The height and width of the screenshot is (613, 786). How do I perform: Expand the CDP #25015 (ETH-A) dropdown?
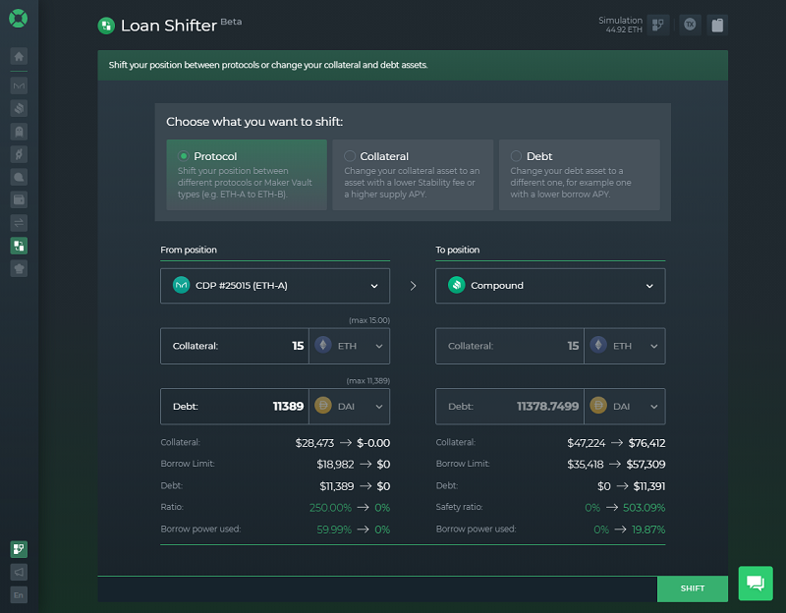coord(275,286)
